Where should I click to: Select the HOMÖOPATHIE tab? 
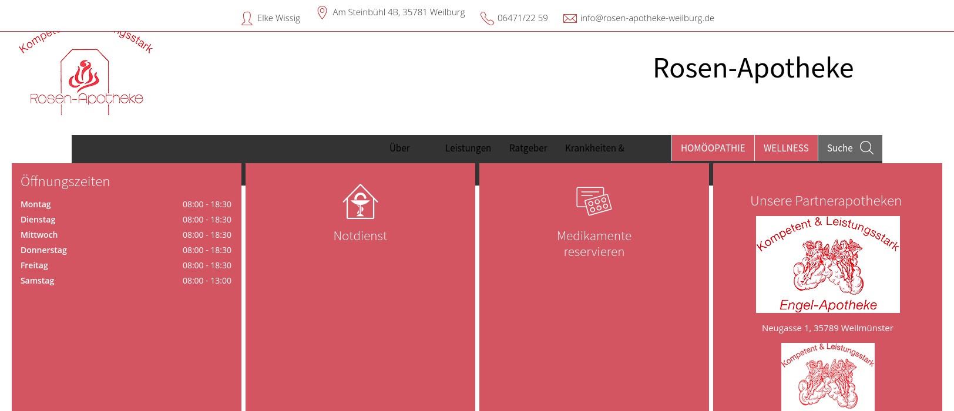click(713, 148)
